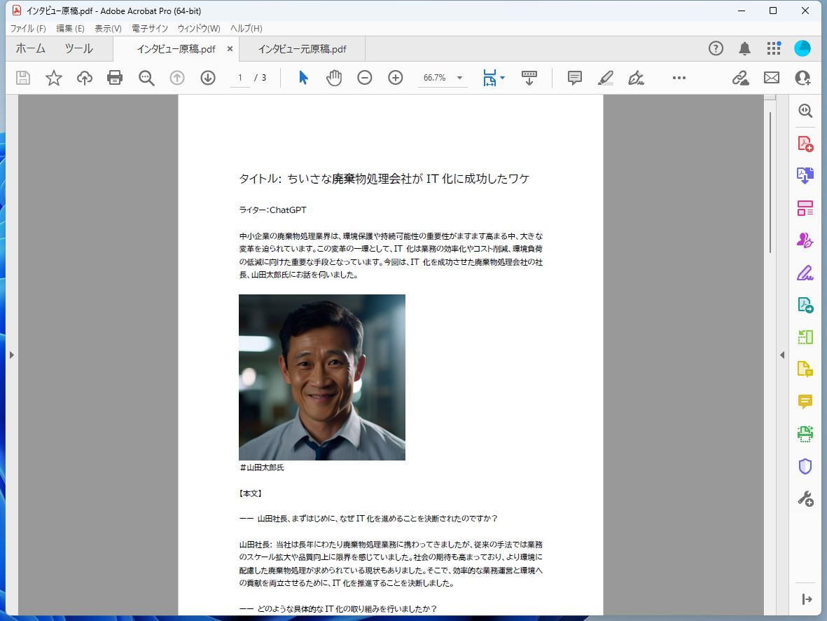The image size is (827, 621).
Task: Open the Search tool in the right pane
Action: click(x=805, y=110)
